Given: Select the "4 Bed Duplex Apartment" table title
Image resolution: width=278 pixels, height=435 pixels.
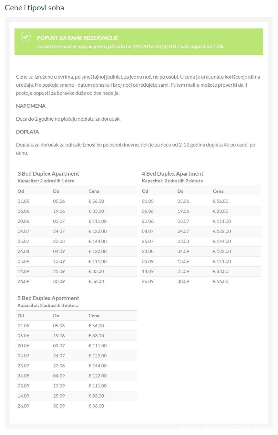Looking at the screenshot, I should coord(173,174).
